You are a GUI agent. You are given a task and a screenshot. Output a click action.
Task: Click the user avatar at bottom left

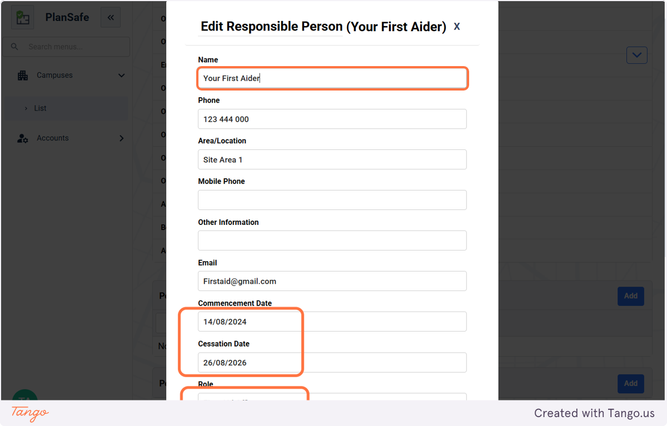coord(24,395)
